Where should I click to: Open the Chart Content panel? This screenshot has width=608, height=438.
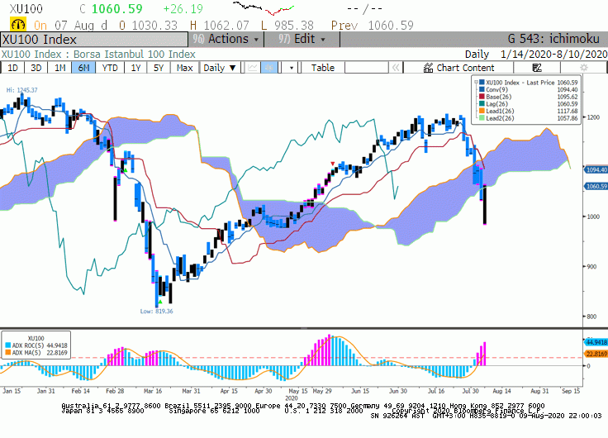(458, 68)
